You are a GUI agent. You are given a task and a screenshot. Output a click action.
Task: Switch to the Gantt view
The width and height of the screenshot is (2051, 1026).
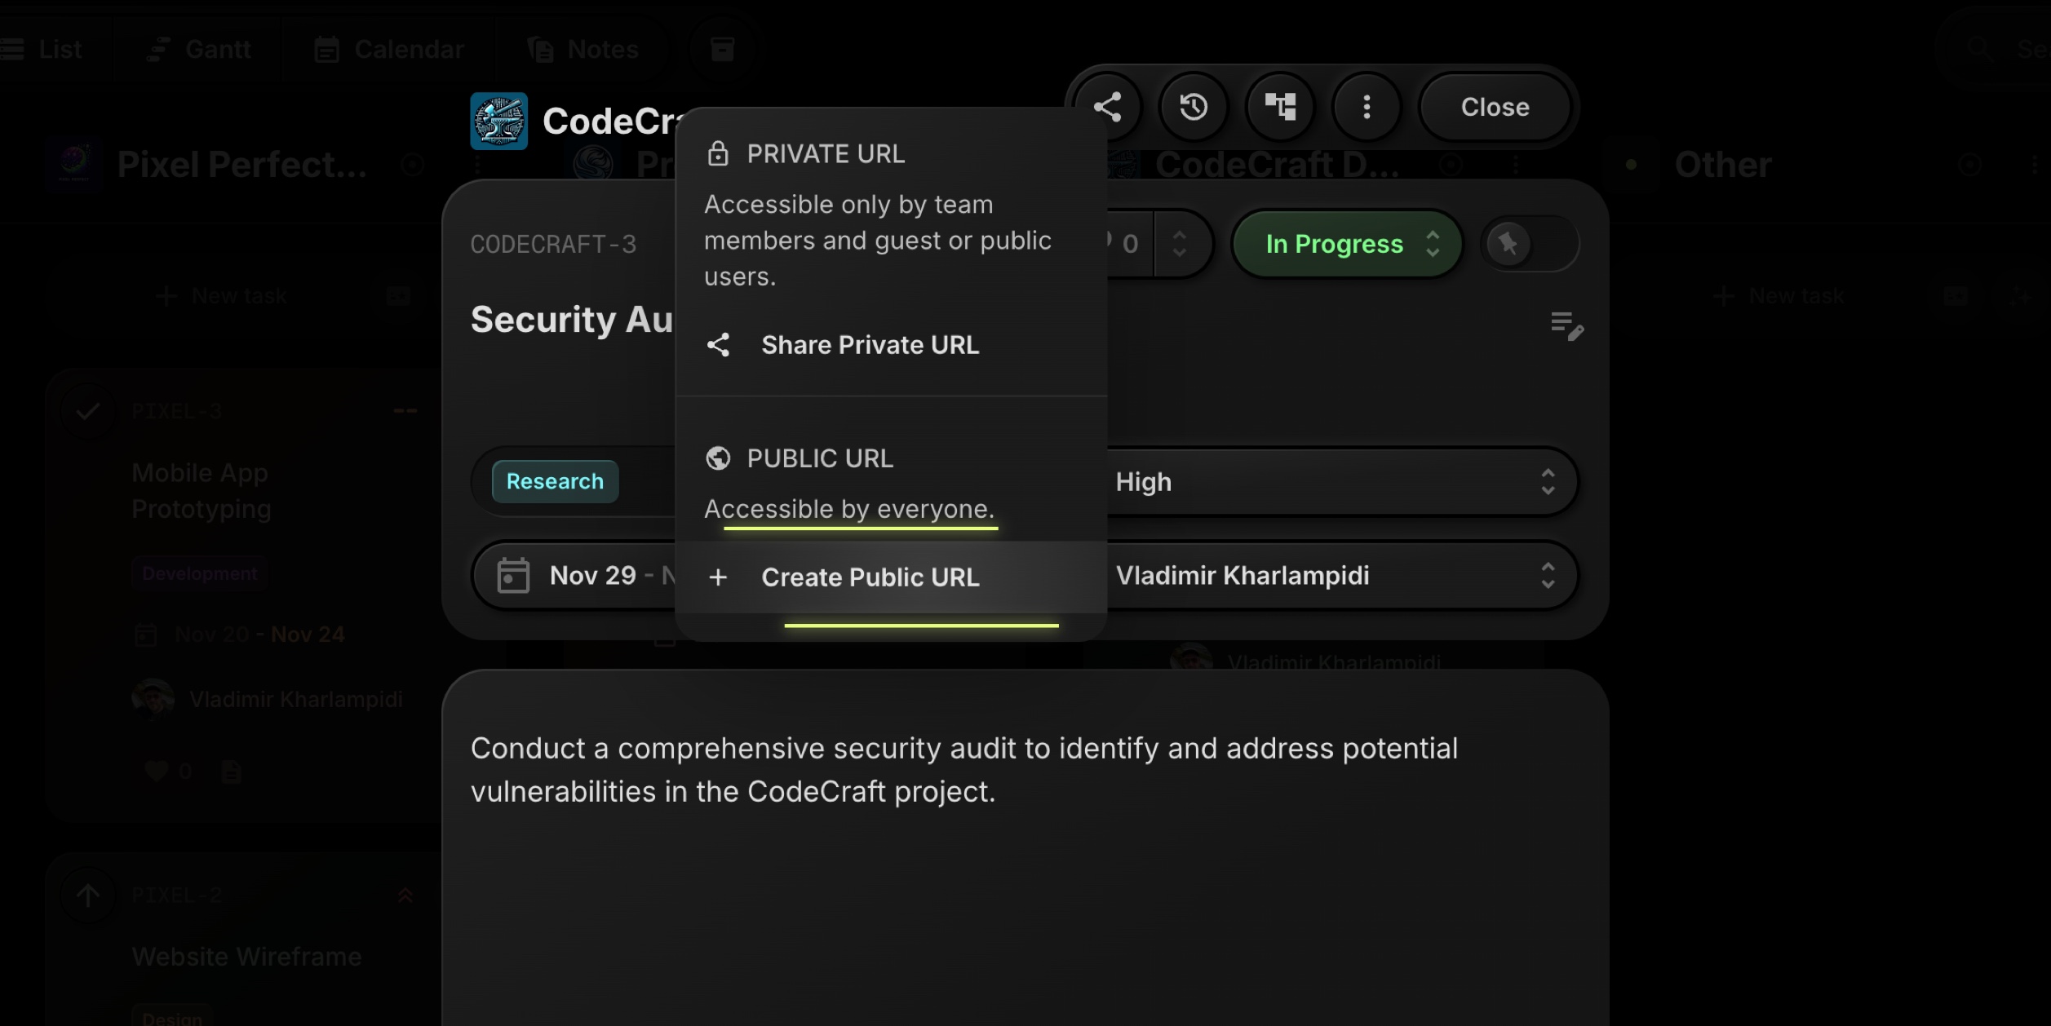(198, 47)
